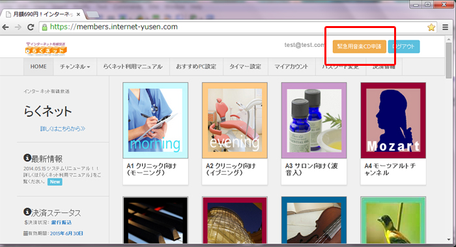Go back with the browser back arrow
The height and width of the screenshot is (247, 456).
click(5, 27)
